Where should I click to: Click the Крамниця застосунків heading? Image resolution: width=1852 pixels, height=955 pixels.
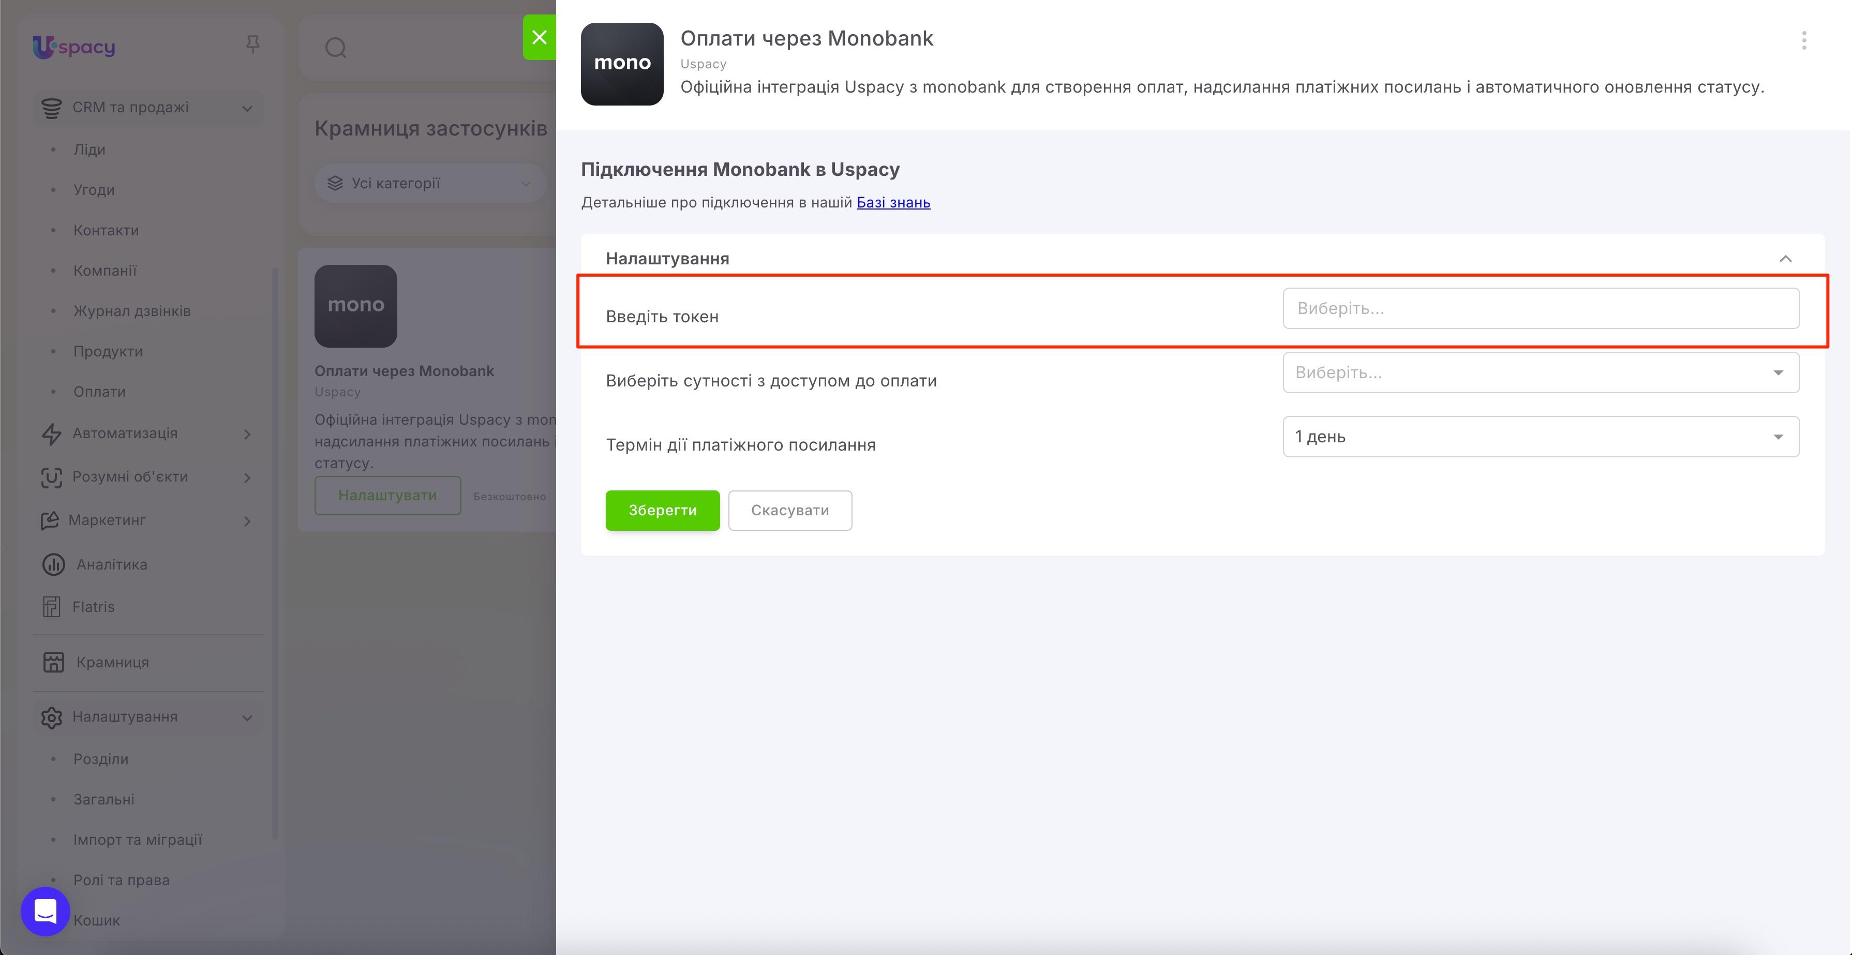click(x=430, y=129)
